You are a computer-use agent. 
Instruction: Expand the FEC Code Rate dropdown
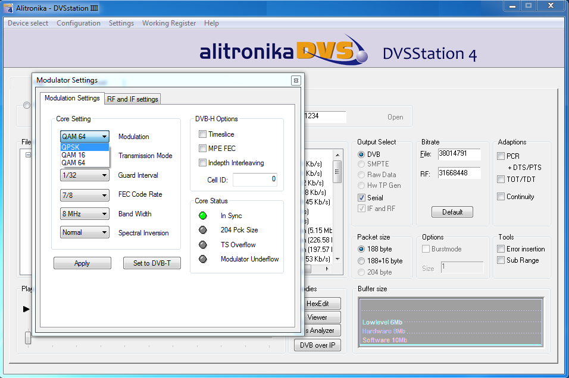pos(85,195)
